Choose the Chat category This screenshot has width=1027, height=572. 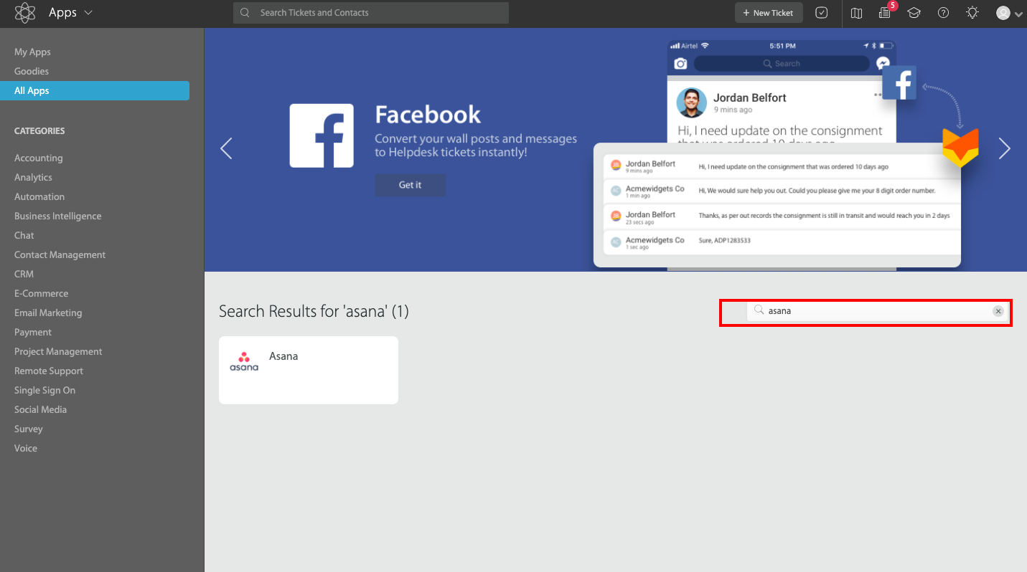[x=24, y=235]
